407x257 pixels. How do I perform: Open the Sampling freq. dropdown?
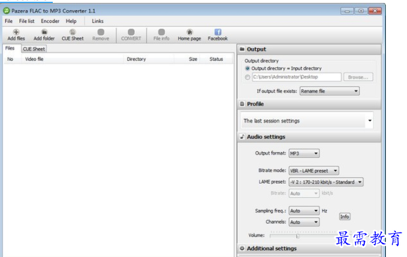(x=304, y=211)
